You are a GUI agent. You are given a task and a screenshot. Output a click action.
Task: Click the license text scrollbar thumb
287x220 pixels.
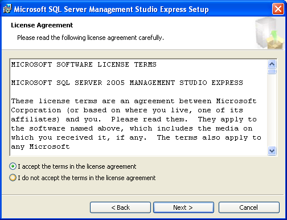(272, 71)
